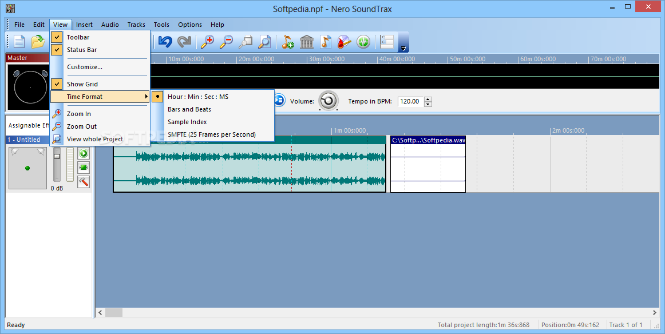Open the Tools menu
665x334 pixels.
161,25
